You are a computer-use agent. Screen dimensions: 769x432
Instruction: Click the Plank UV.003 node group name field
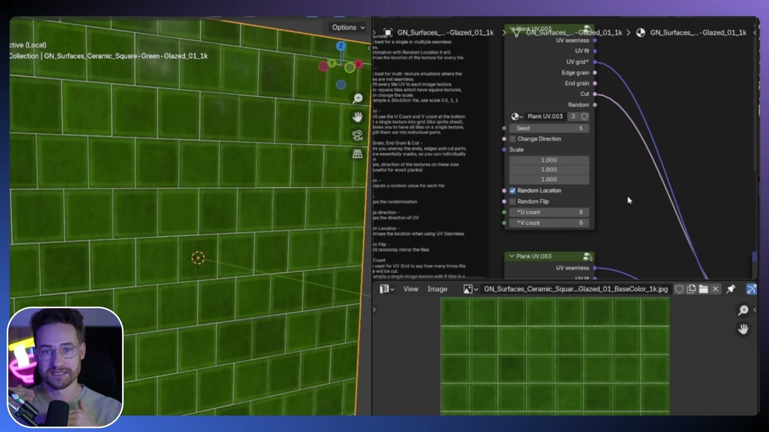tap(545, 116)
